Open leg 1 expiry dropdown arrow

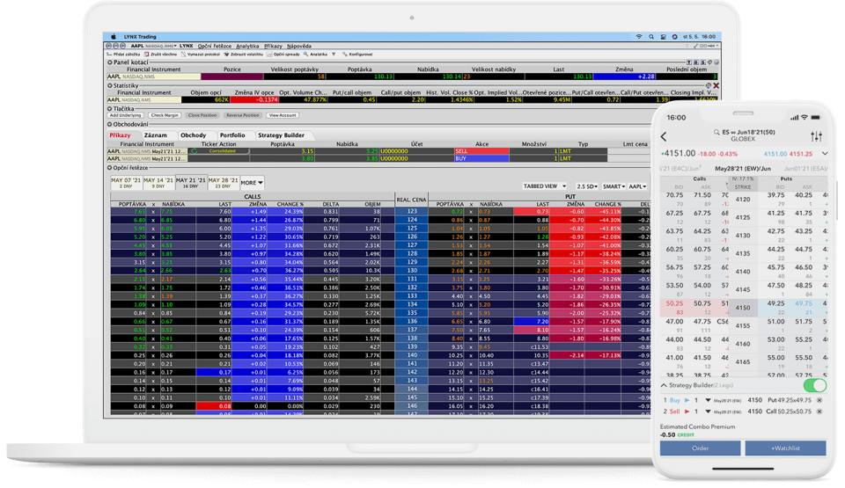pos(708,400)
